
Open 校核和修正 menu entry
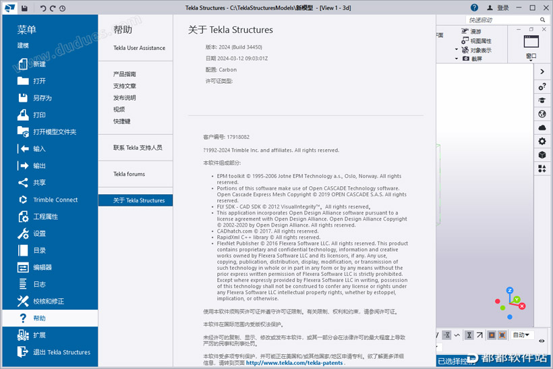click(50, 301)
